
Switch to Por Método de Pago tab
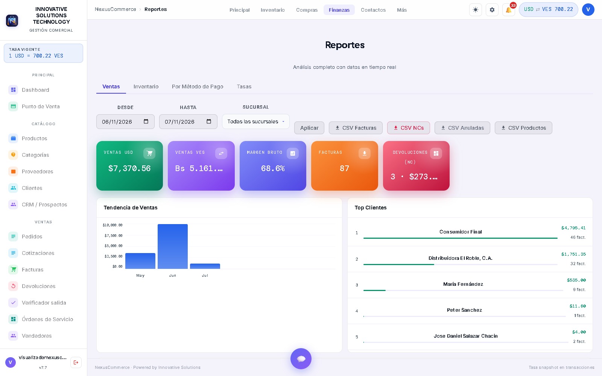(198, 86)
